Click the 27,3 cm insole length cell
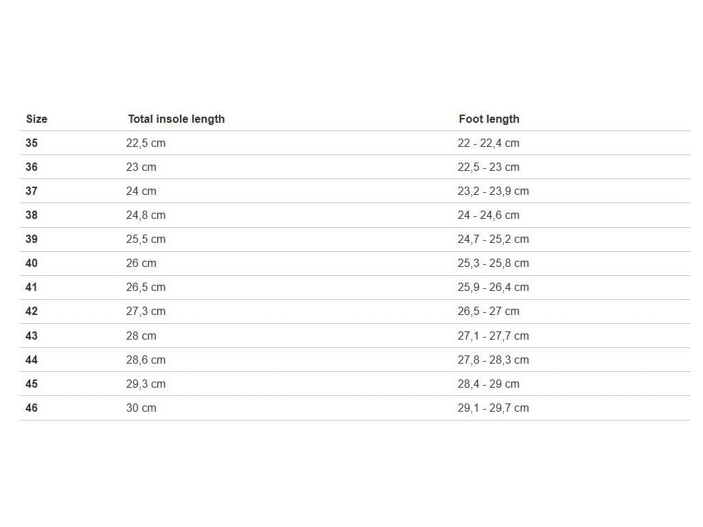 click(146, 311)
